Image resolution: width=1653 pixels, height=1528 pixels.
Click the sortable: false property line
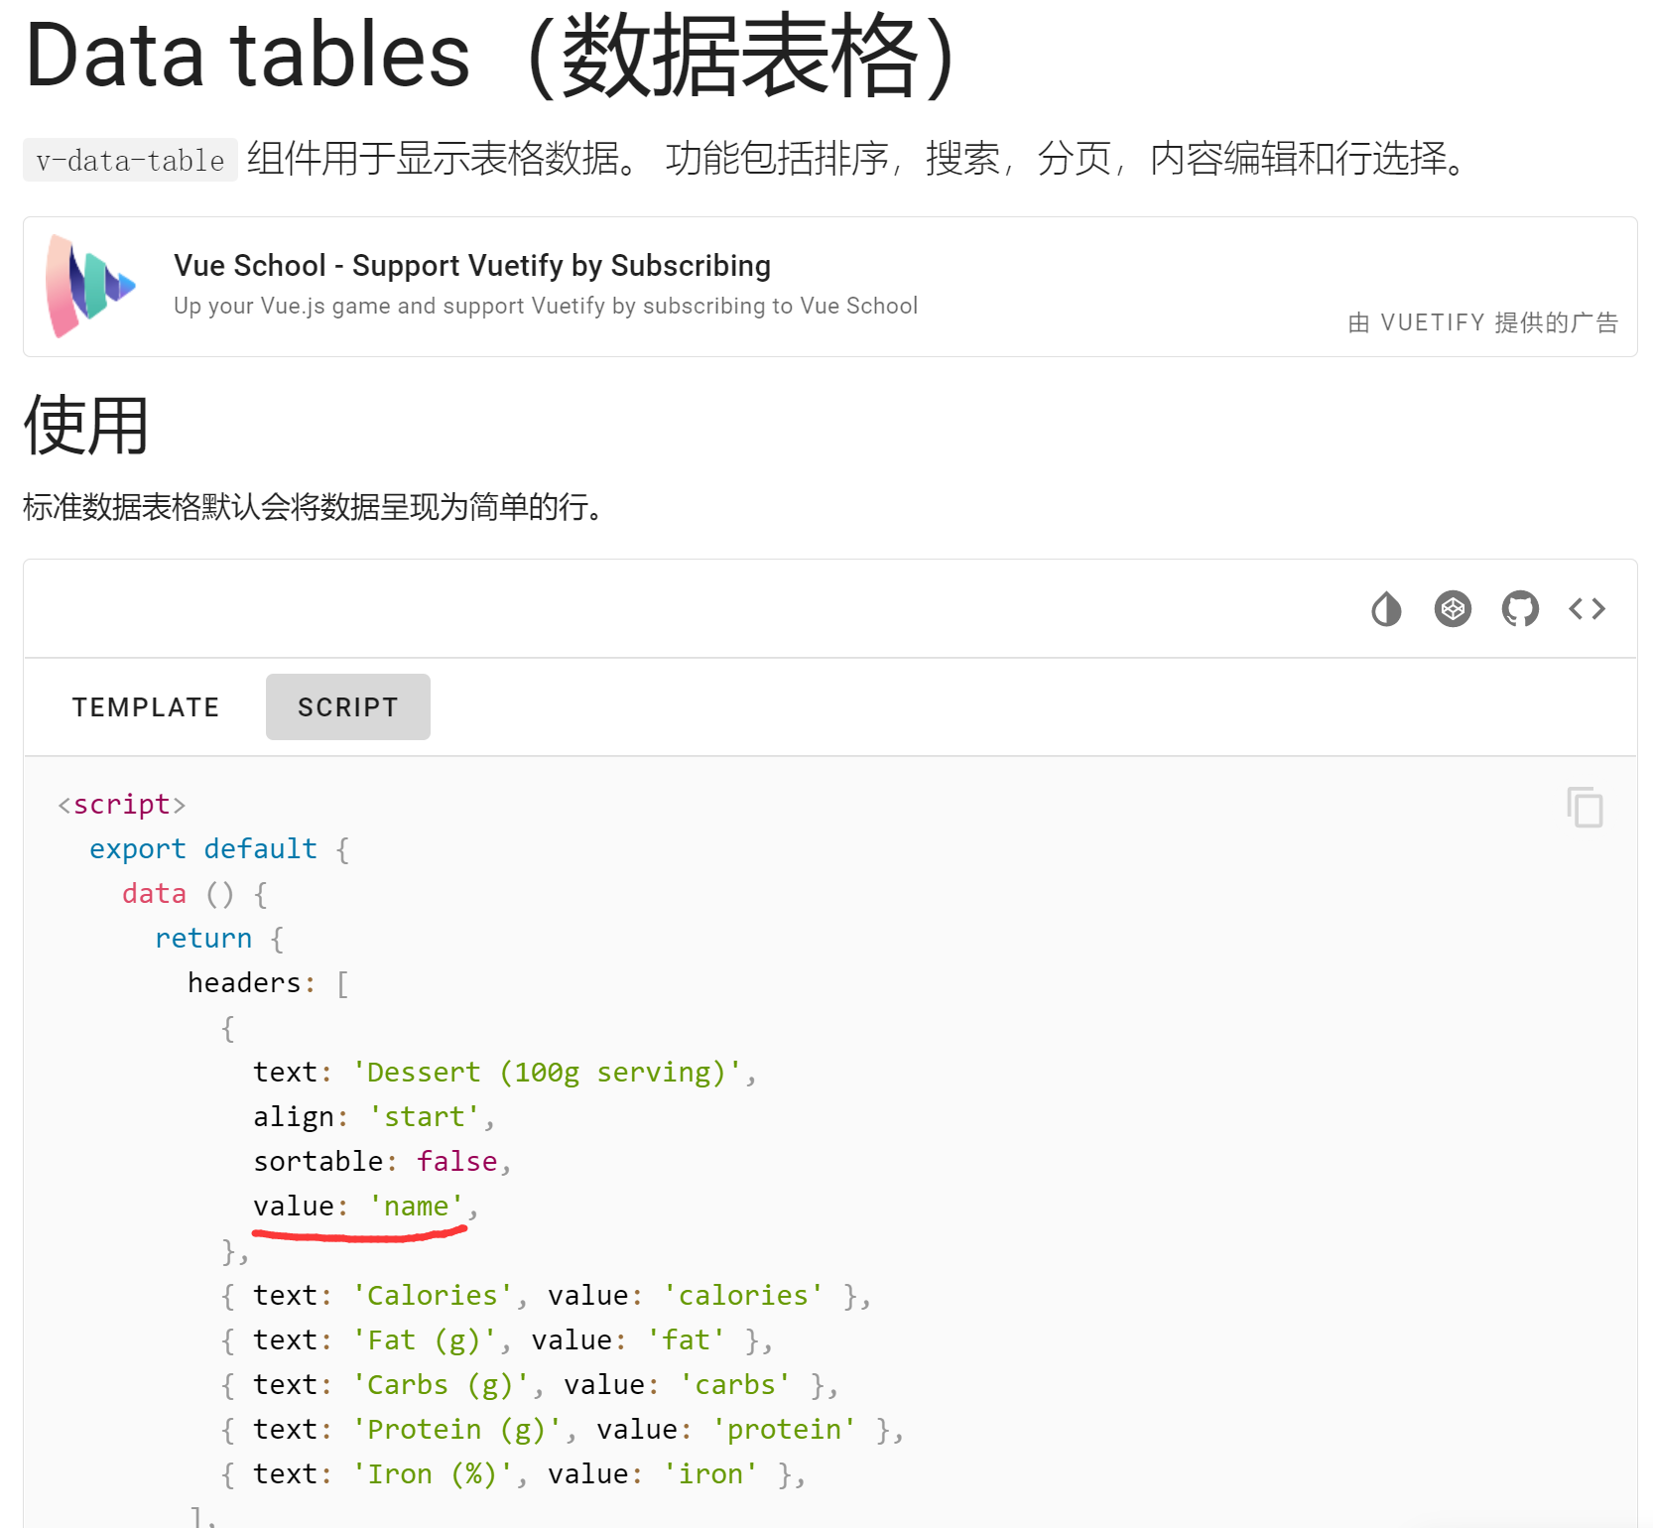(x=375, y=1161)
